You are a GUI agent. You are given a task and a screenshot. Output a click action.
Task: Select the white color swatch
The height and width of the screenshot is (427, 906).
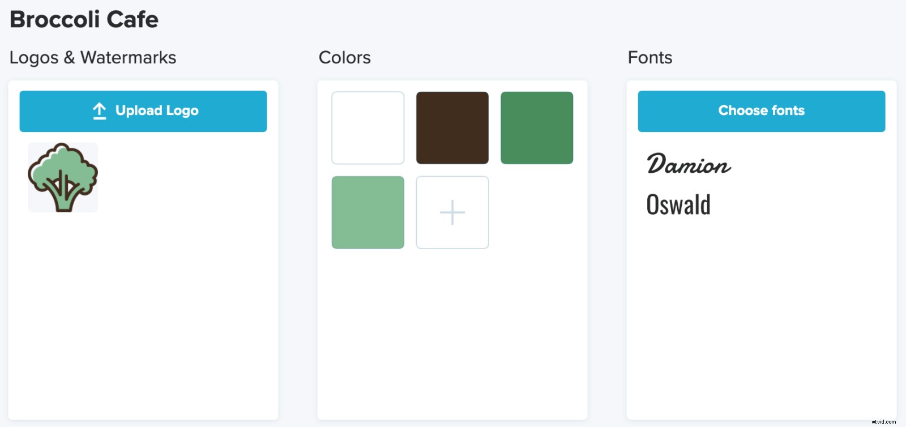(x=367, y=127)
